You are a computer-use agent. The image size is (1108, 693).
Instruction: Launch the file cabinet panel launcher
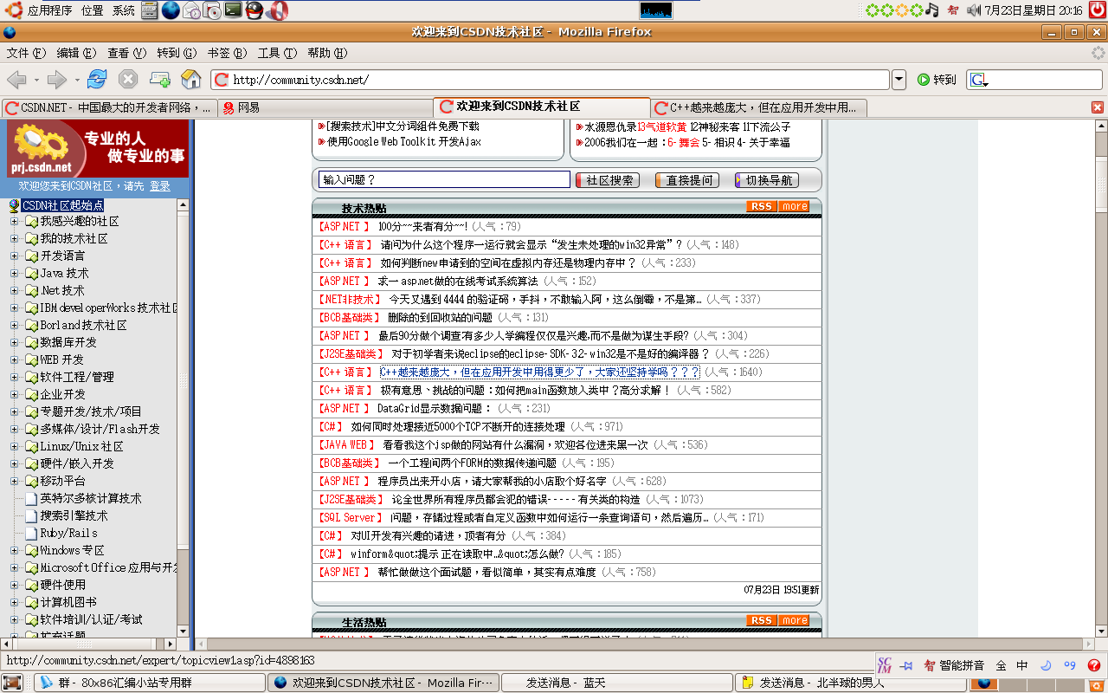click(150, 10)
